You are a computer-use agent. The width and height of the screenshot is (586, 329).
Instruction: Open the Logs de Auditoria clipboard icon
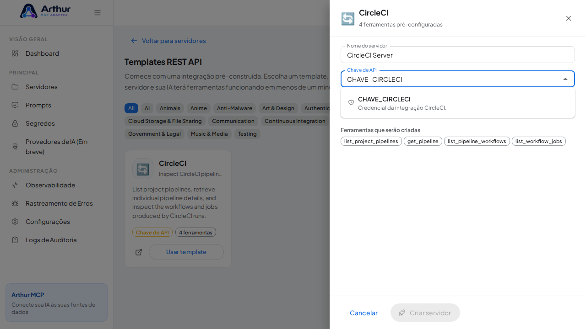15,240
